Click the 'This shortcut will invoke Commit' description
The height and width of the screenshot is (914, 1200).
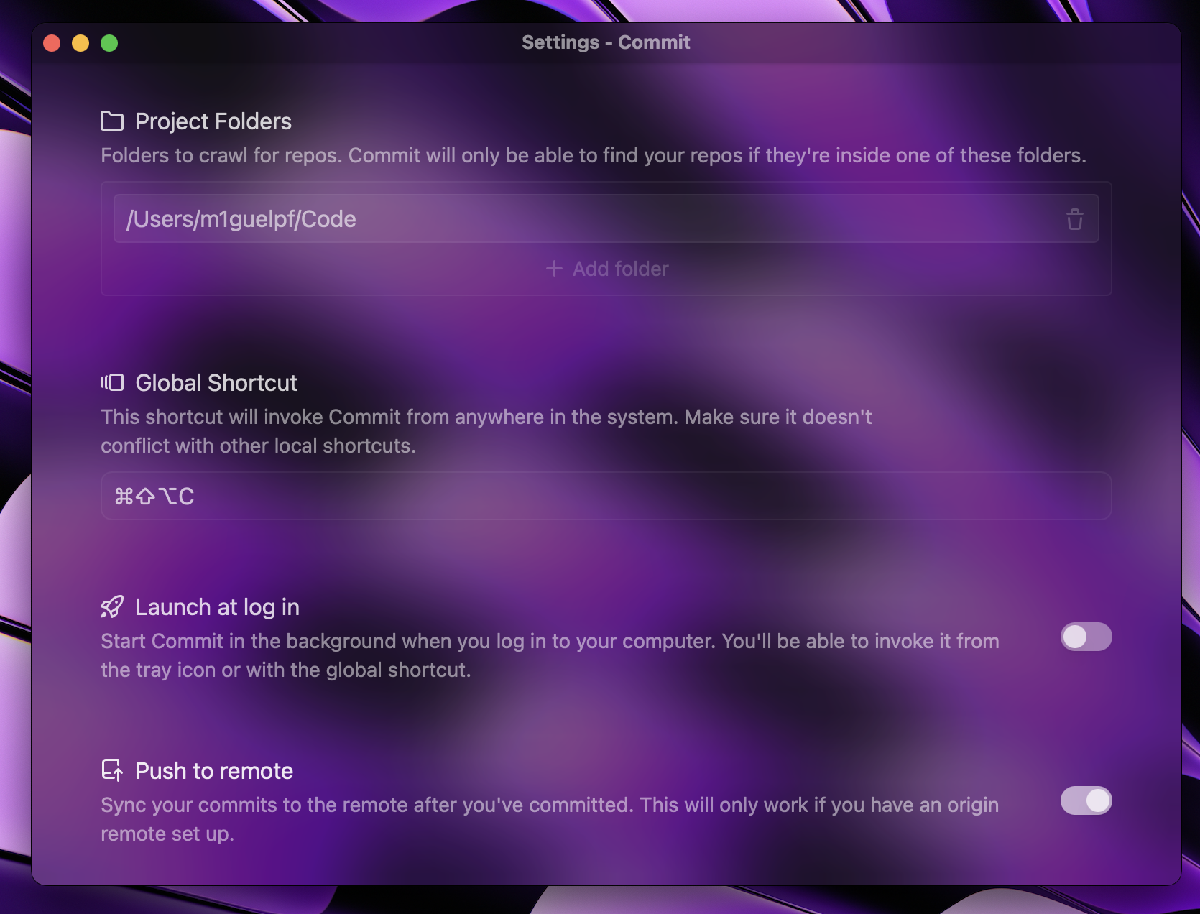tap(486, 431)
